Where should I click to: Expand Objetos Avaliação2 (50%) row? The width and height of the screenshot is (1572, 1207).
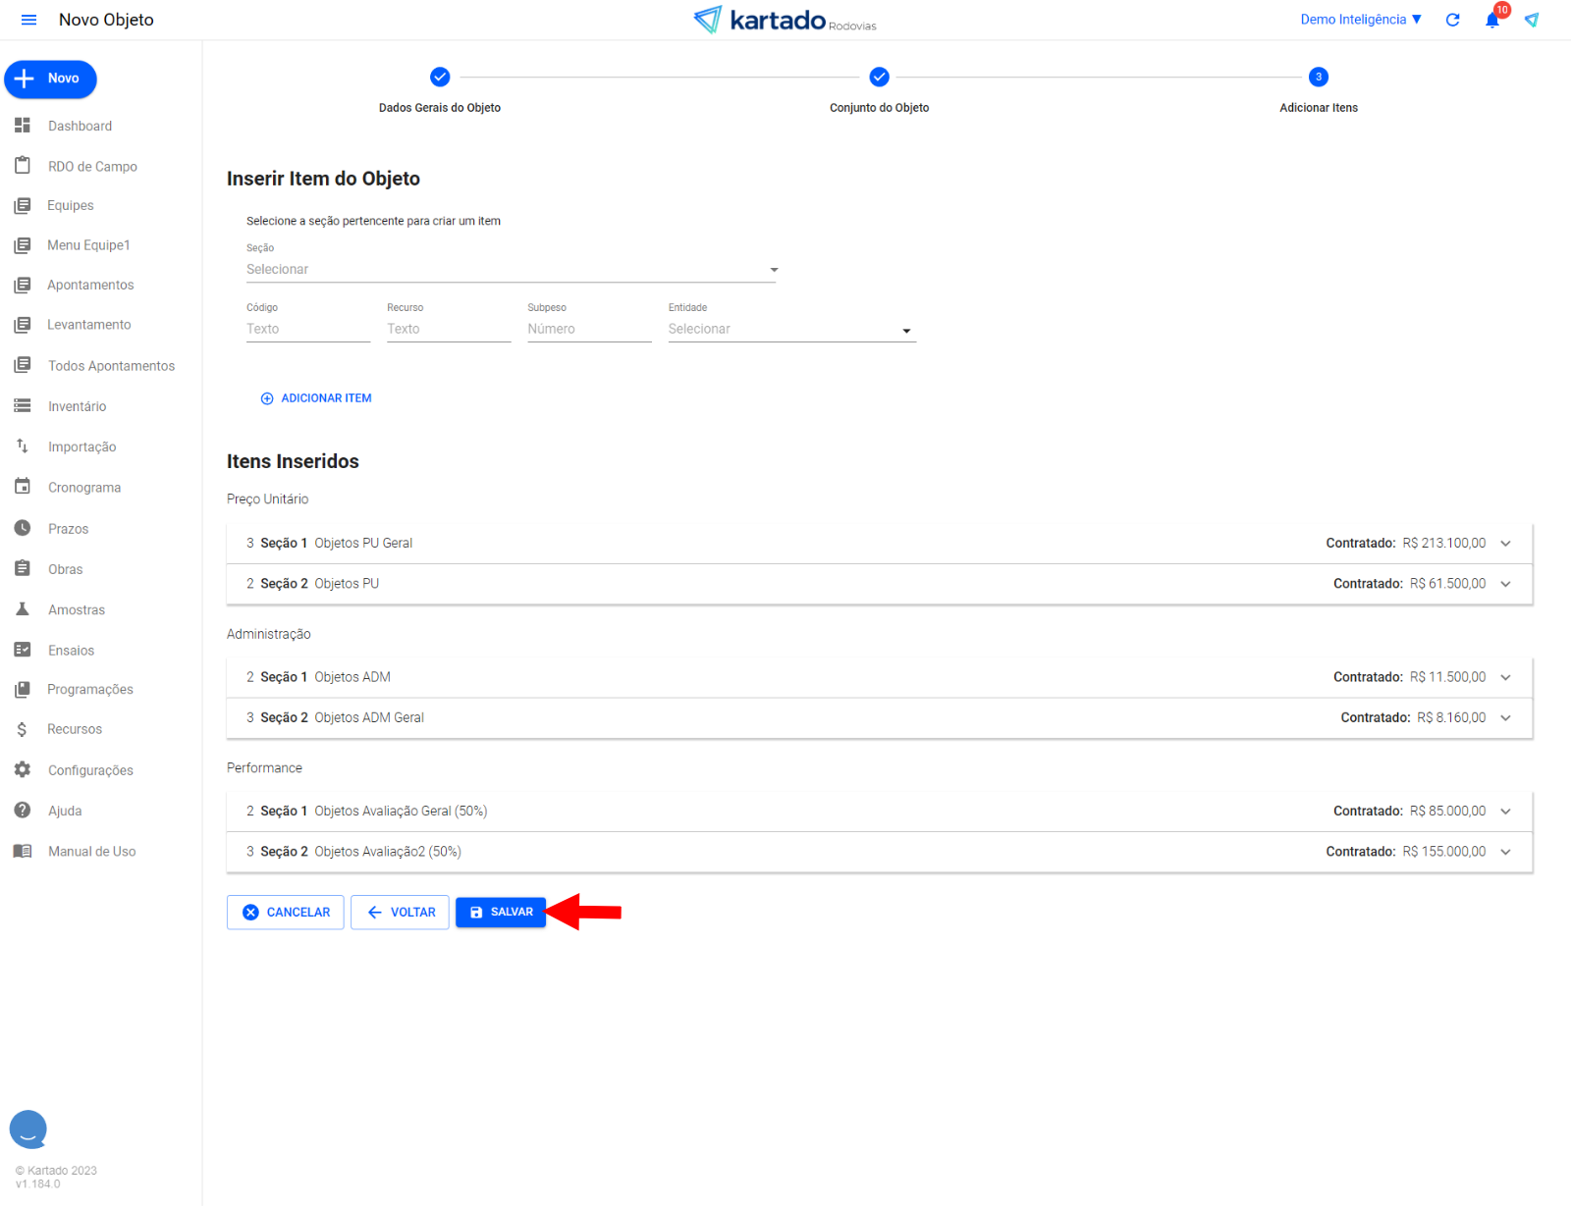(1505, 852)
